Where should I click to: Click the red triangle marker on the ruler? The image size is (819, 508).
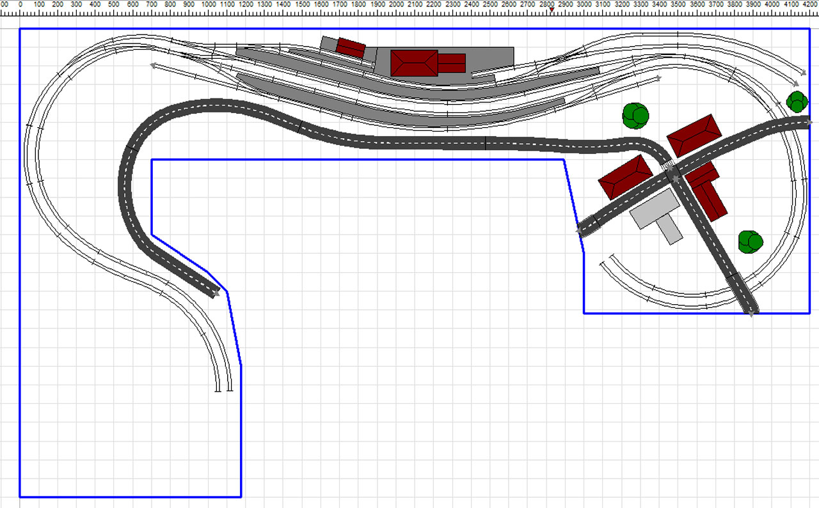pyautogui.click(x=552, y=10)
